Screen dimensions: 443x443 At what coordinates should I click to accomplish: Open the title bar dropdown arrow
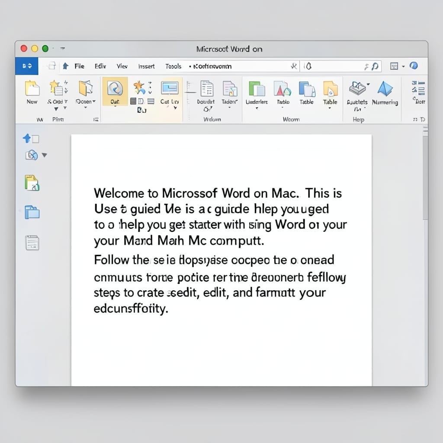[63, 48]
